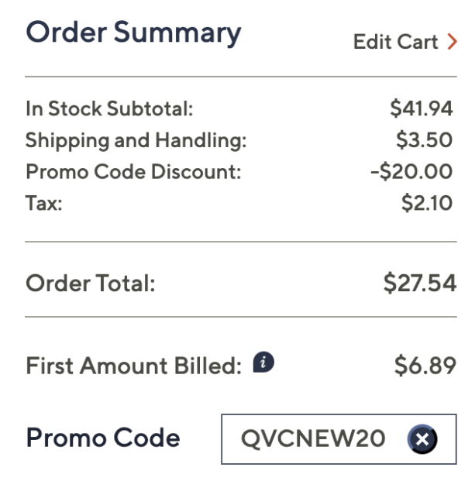
Task: Click the -$20.00 discount amount
Action: click(411, 171)
